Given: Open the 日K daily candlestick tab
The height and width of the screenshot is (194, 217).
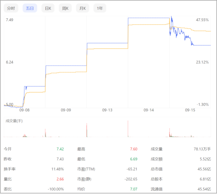Looking at the screenshot, I should (x=48, y=8).
